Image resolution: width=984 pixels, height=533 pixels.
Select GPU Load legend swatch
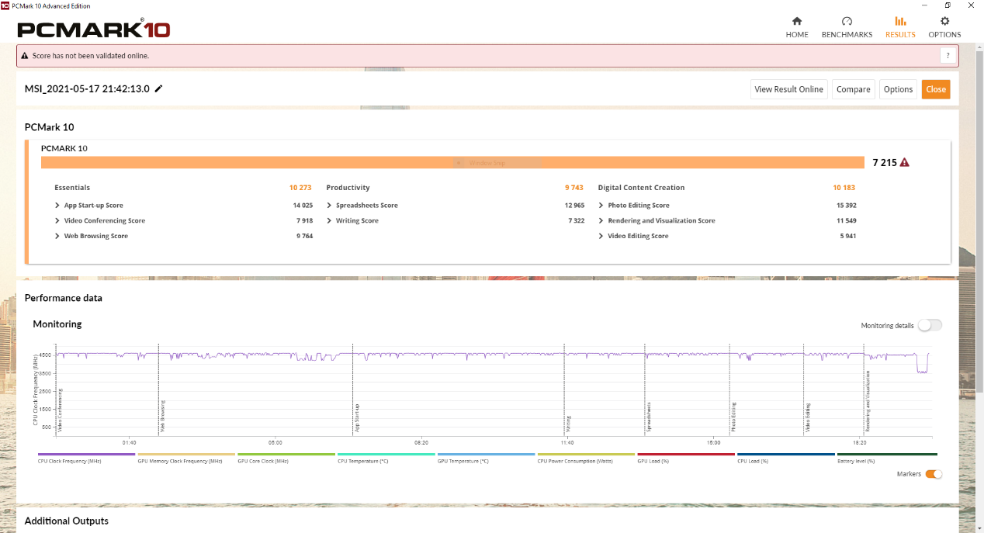(686, 455)
